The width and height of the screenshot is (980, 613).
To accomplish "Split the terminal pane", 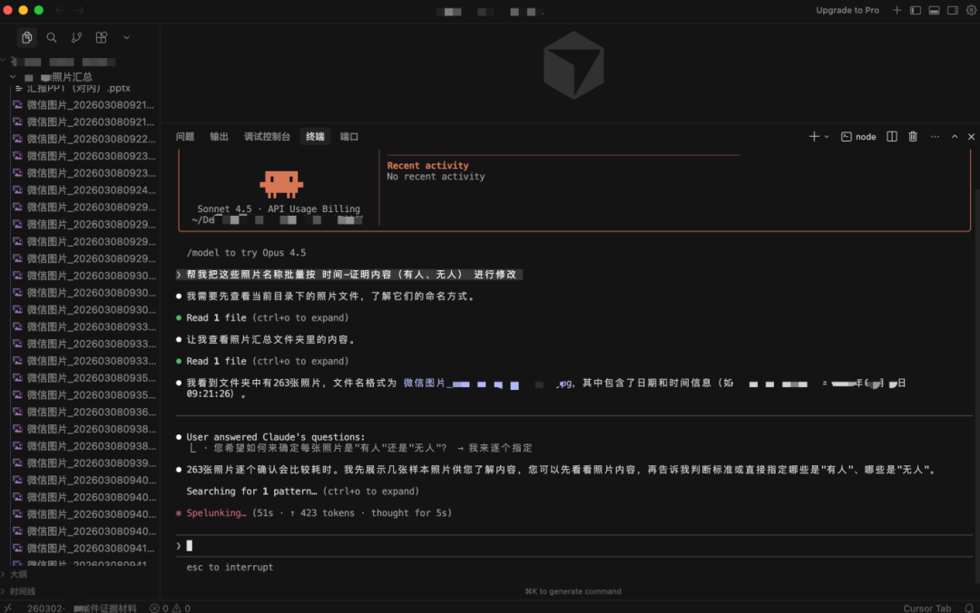I will pyautogui.click(x=892, y=136).
